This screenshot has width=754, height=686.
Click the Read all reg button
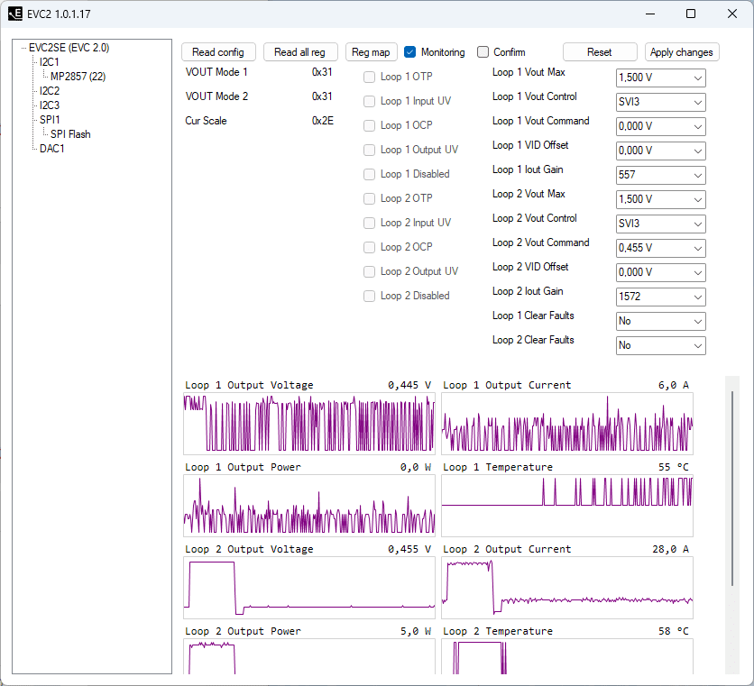pos(300,52)
